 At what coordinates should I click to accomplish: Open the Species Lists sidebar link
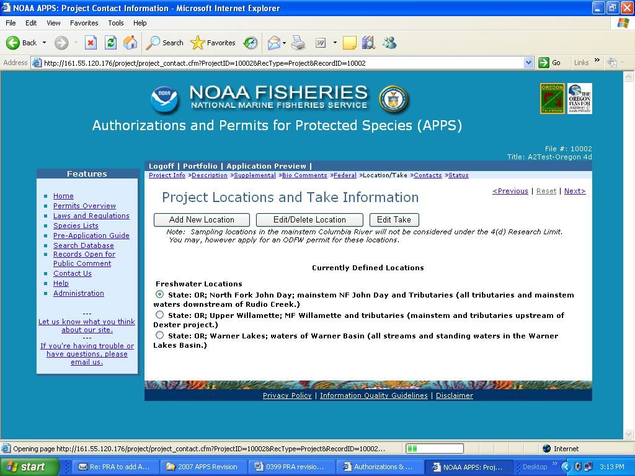pos(76,226)
